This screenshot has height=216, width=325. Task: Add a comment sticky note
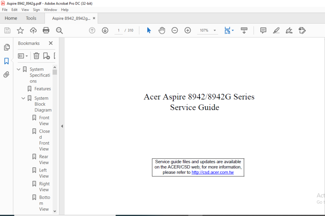pos(263,31)
